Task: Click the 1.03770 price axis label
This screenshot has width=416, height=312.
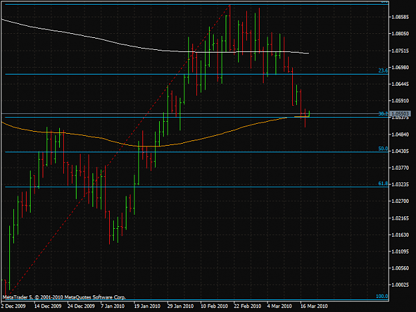Action: click(x=400, y=168)
